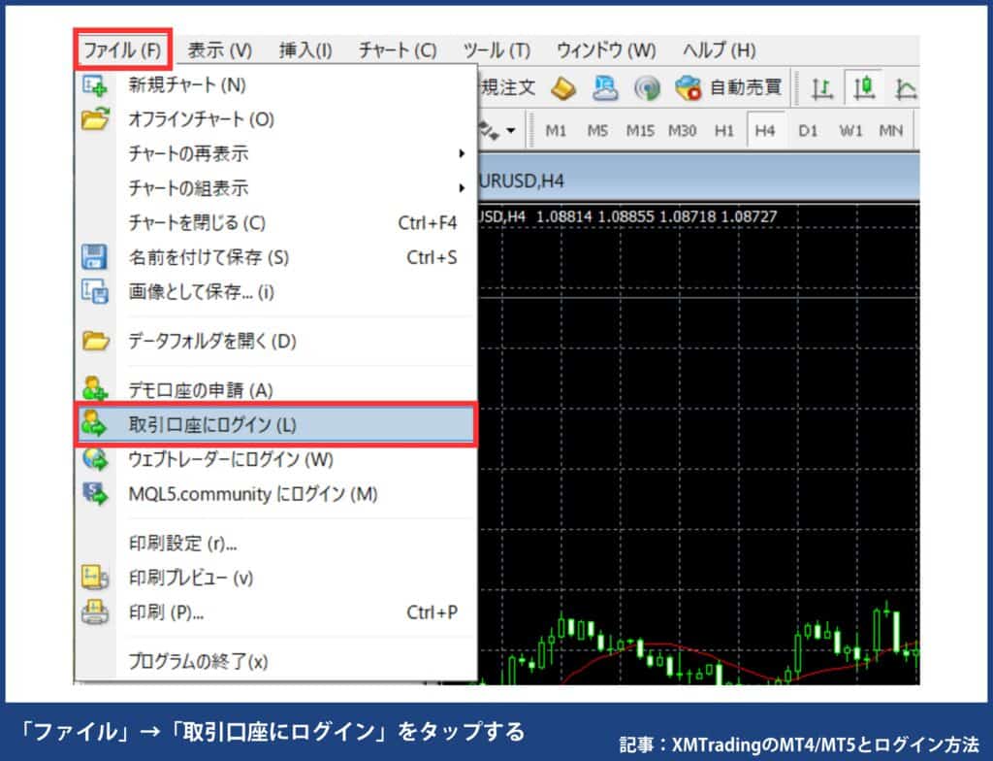This screenshot has width=993, height=761.
Task: Click the new chart icon beside 新規チャート
Action: coord(94,85)
